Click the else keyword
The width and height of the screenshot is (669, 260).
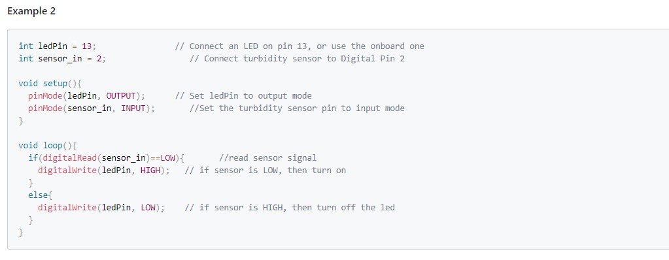[x=38, y=195]
